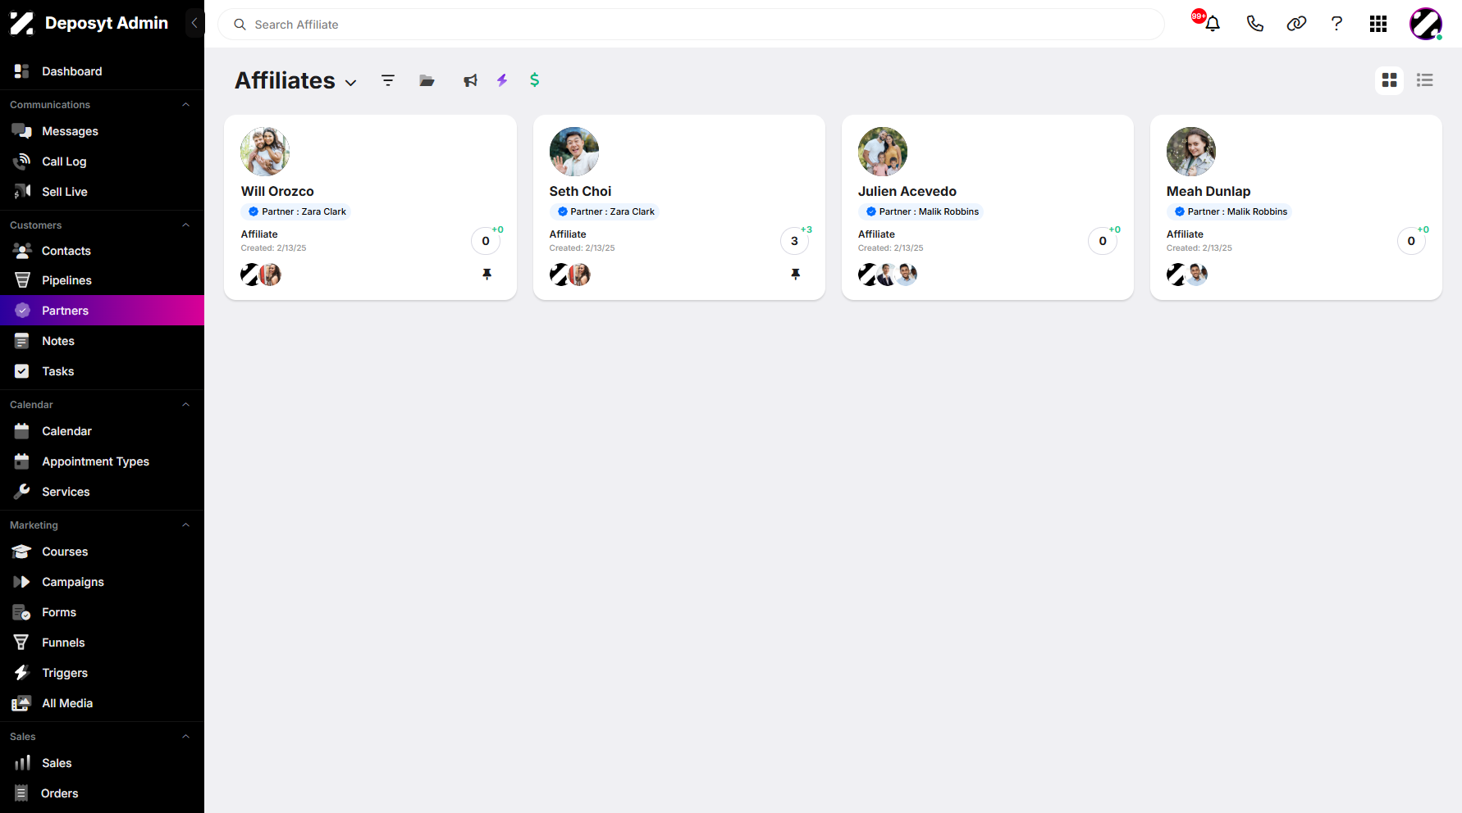Collapse the Calendar section
Viewport: 1462px width, 813px height.
pos(185,405)
